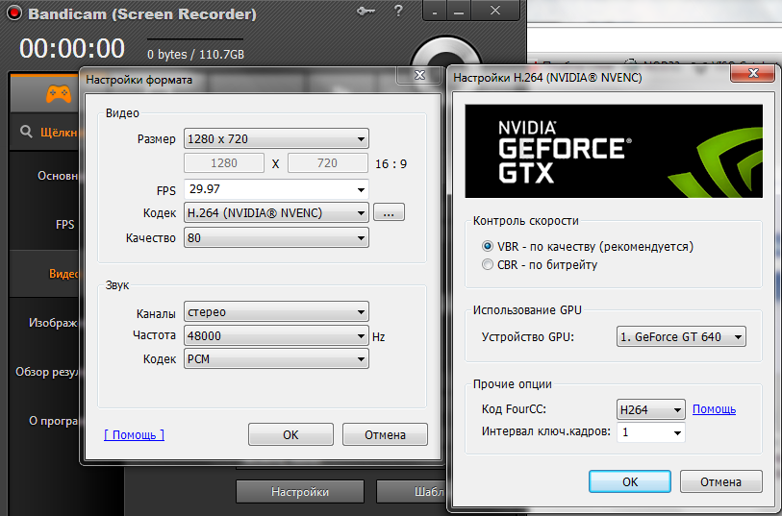Open the video size 1280 x 720 dropdown
782x516 pixels.
coord(276,139)
